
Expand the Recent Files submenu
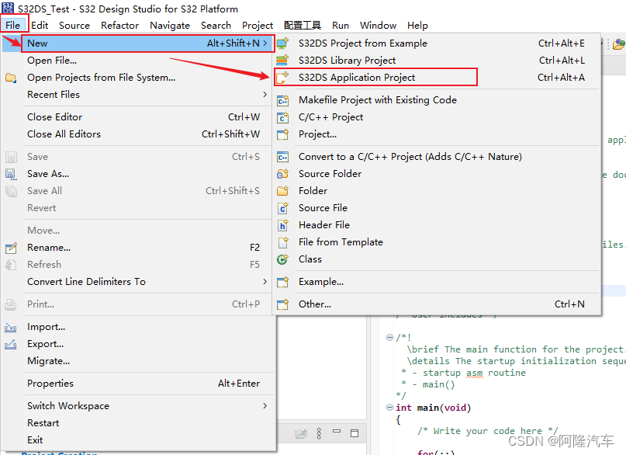pyautogui.click(x=265, y=94)
